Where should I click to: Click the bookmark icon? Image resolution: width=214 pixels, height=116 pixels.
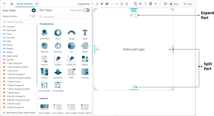(x=122, y=4)
